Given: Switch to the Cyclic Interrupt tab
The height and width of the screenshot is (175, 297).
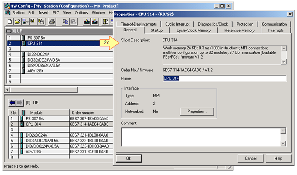Looking at the screenshot, I should click(x=177, y=24).
